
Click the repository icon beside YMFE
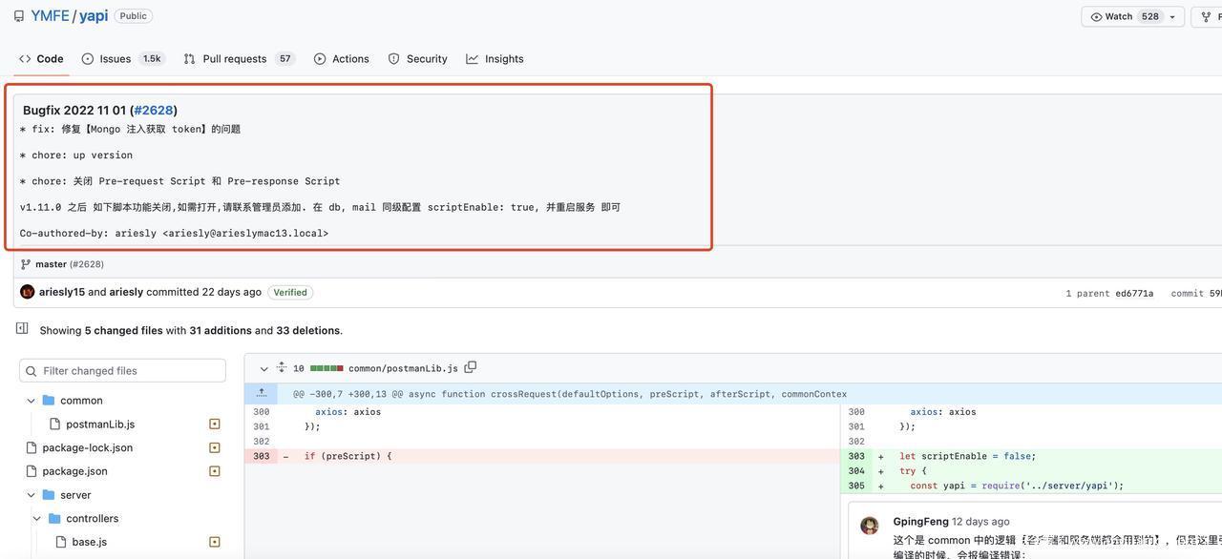tap(18, 16)
